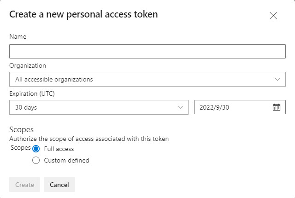Close the personal access token dialog

[x=273, y=16]
